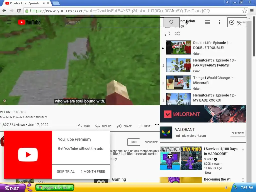Click the secure lock icon in address bar
The image size is (256, 192).
tap(27, 11)
